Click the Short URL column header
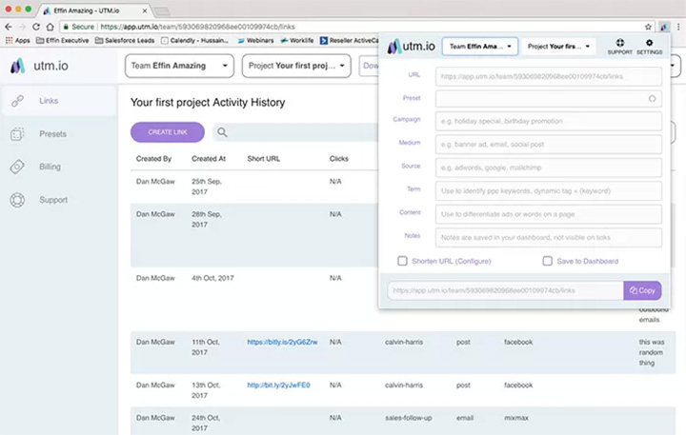Viewport: 686px width, 435px height. [x=263, y=159]
